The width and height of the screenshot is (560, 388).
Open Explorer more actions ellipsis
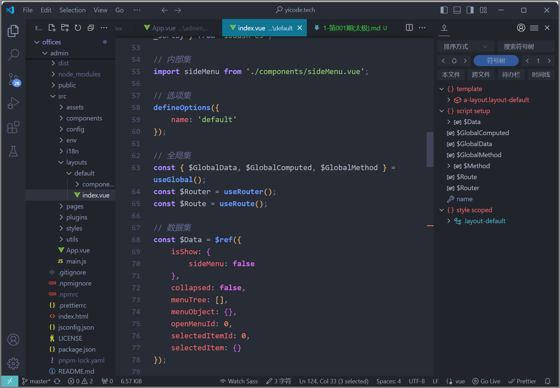(104, 28)
